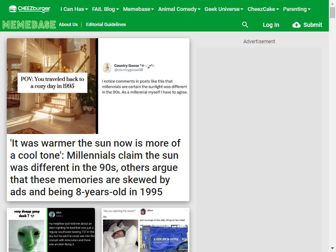Open the search magnifier icon
The width and height of the screenshot is (336, 252).
click(245, 25)
